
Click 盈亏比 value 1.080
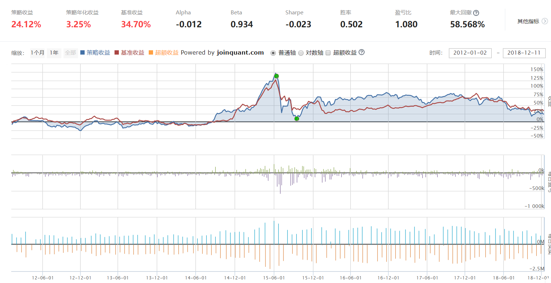point(406,24)
